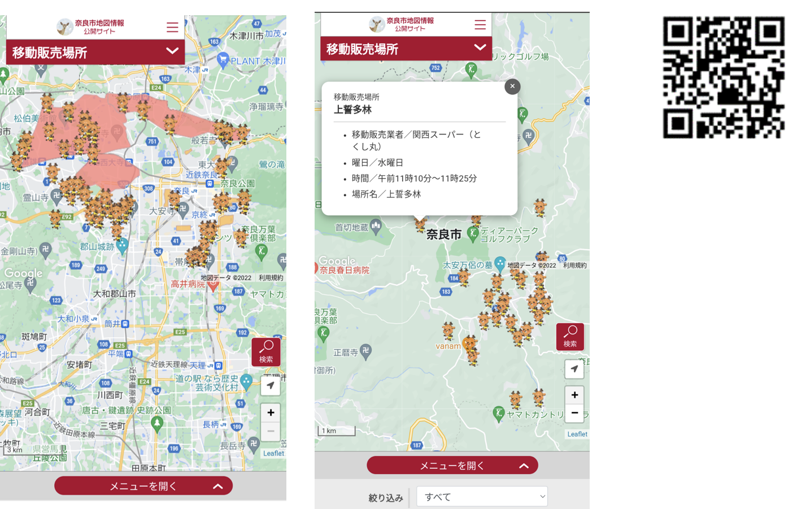Click 検索 search button on left map
Screen dimensions: 806x509
266,351
